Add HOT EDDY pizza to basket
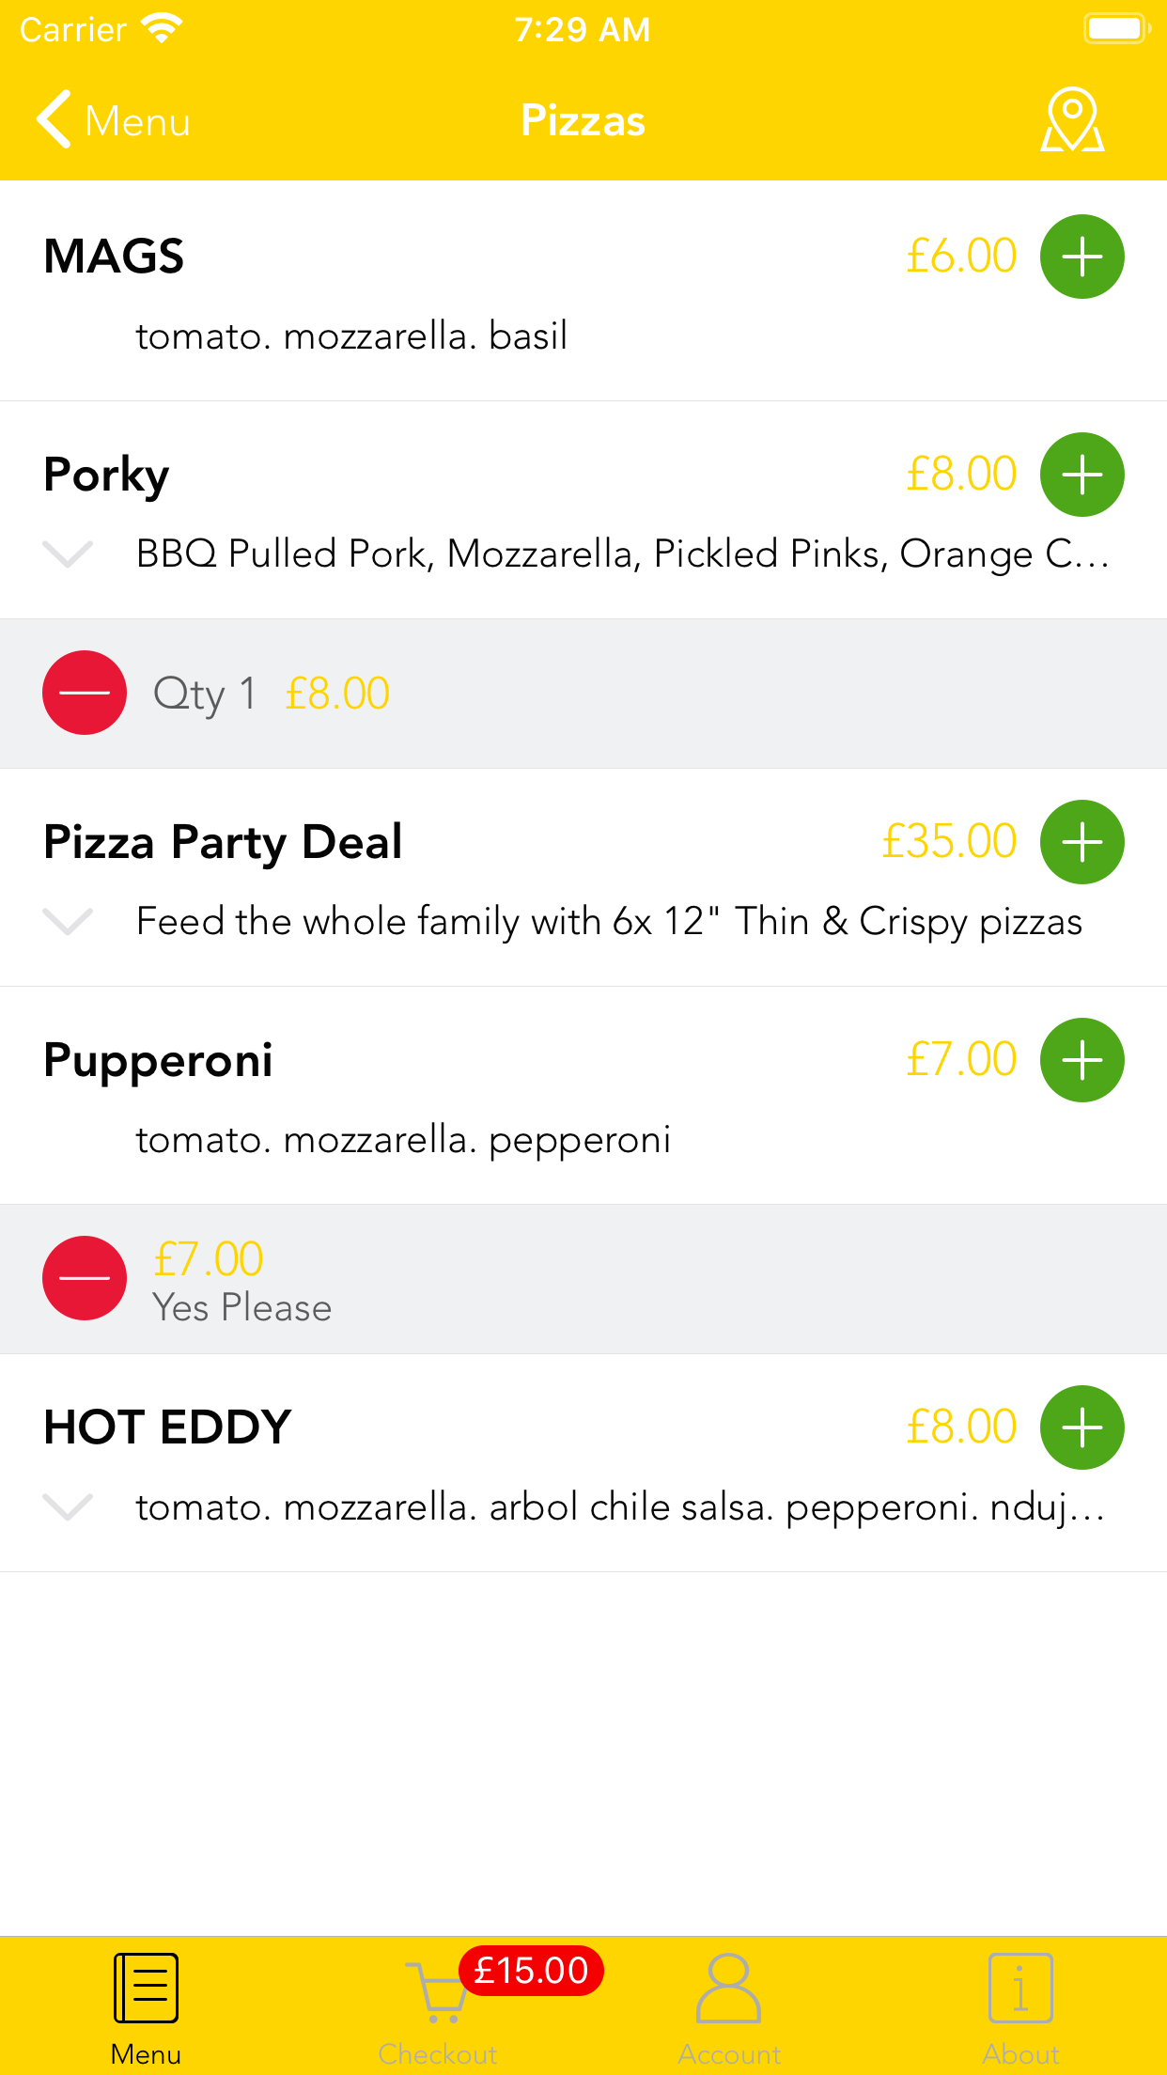 tap(1081, 1428)
